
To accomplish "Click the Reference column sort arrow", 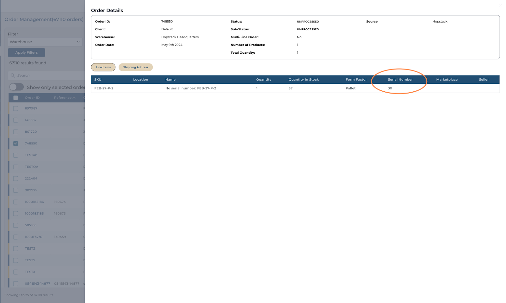I will tap(74, 98).
